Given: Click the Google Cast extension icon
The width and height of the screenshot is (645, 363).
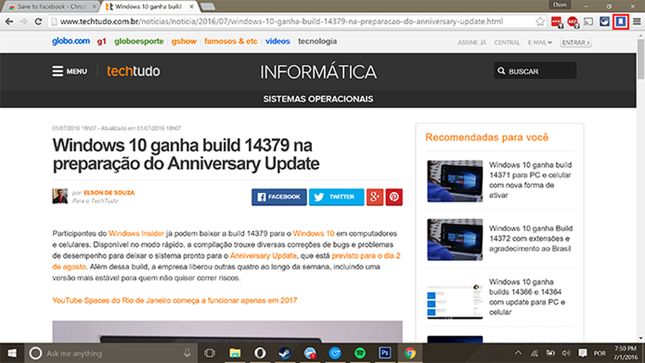Looking at the screenshot, I should point(589,22).
